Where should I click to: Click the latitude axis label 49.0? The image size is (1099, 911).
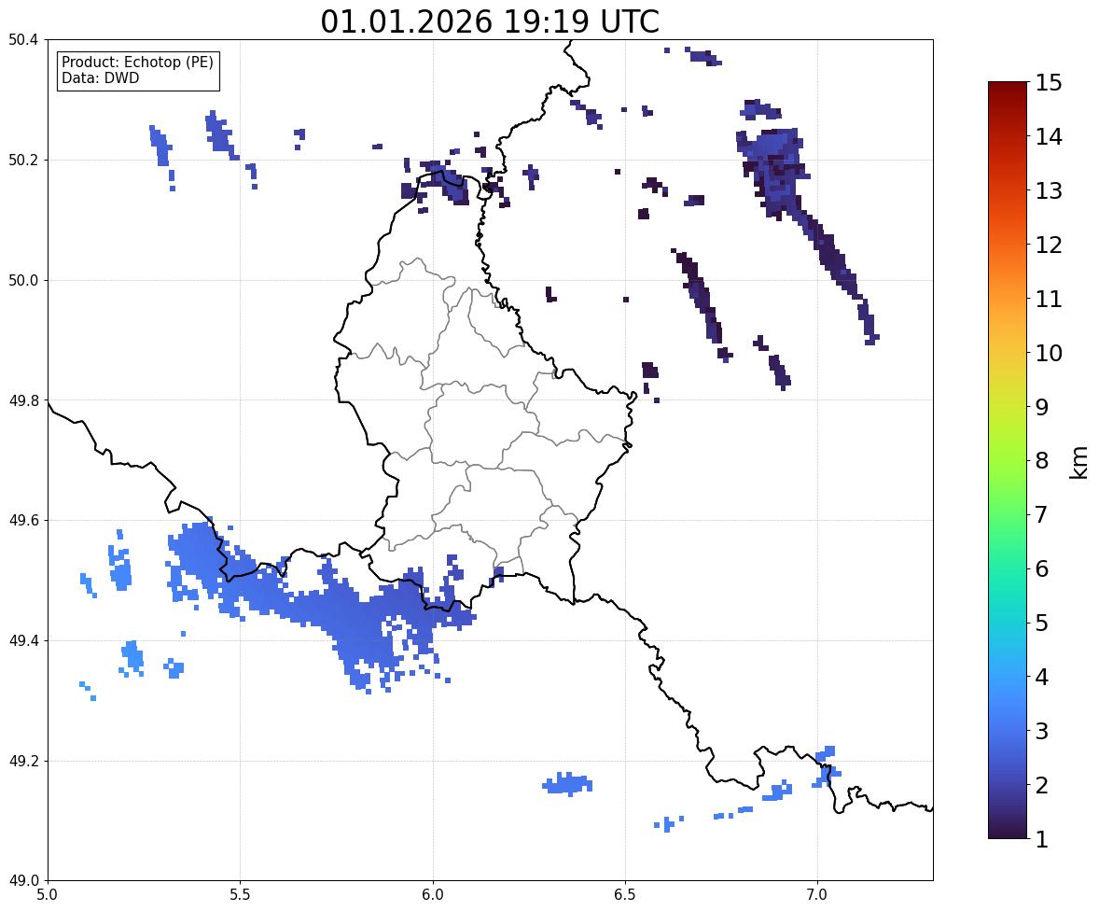tap(23, 881)
